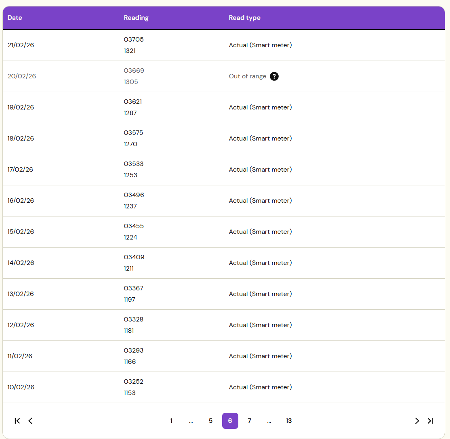Go to the next page arrow
The width and height of the screenshot is (450, 439).
click(x=417, y=421)
